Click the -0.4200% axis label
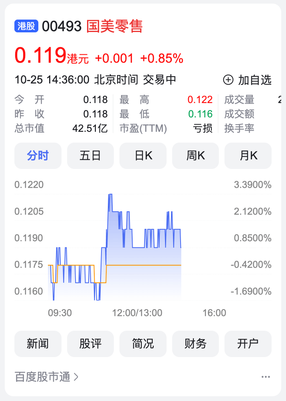The width and height of the screenshot is (286, 401). click(x=251, y=264)
